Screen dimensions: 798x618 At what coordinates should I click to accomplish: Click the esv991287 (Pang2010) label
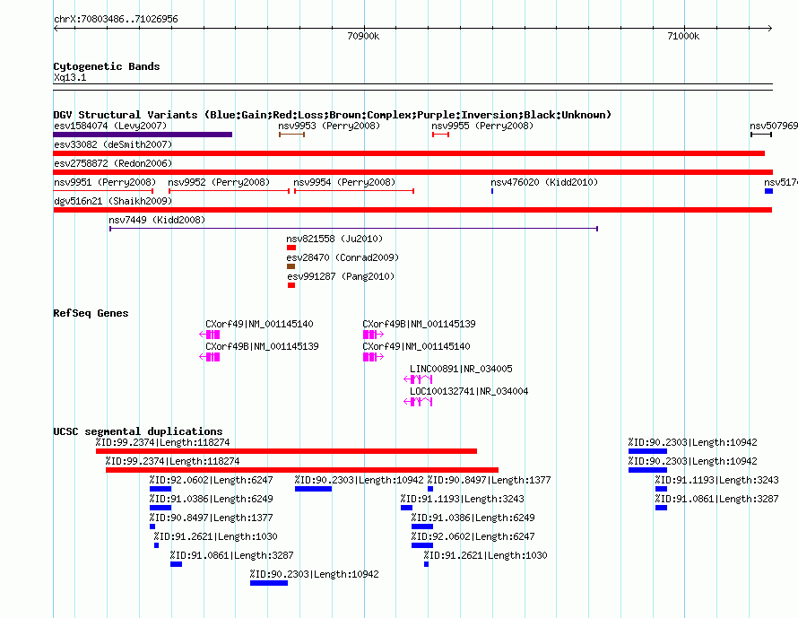pyautogui.click(x=341, y=276)
